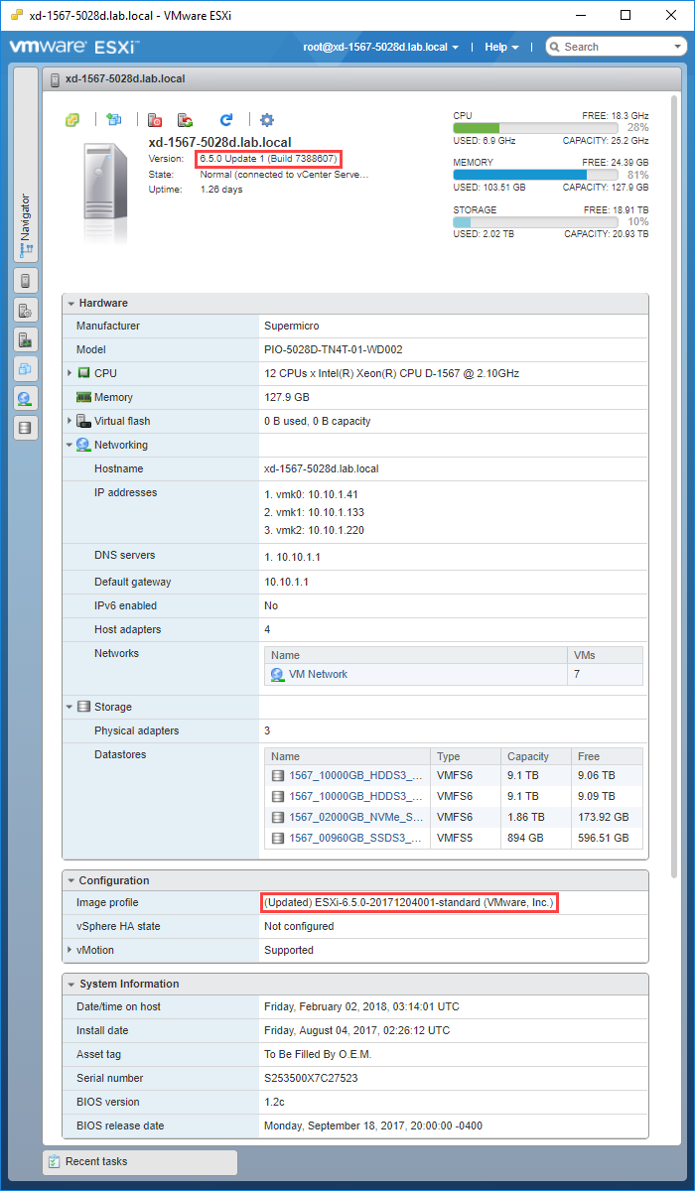The width and height of the screenshot is (695, 1191).
Task: Click the Manage with vCenter Server toolbar icon
Action: coord(72,119)
